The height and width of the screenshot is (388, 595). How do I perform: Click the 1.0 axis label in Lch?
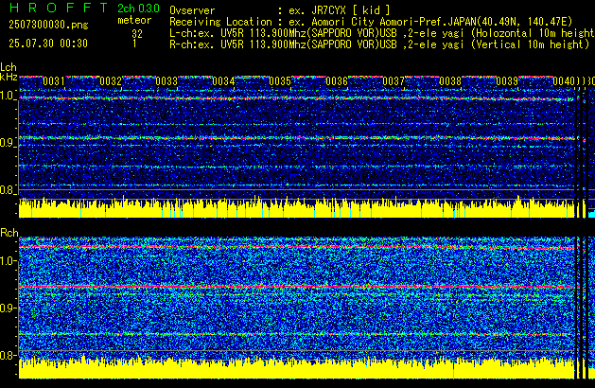(x=8, y=96)
